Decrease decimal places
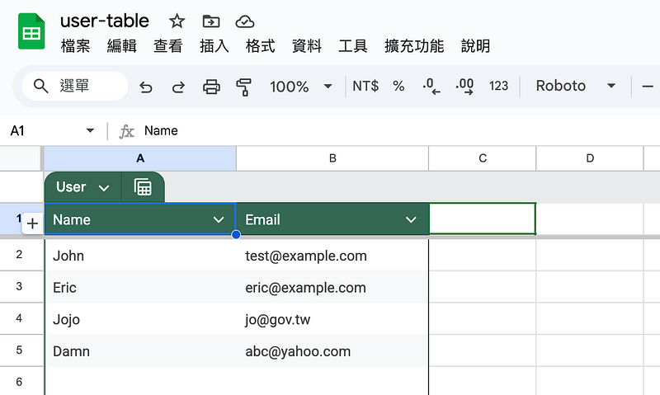This screenshot has height=395, width=660. (x=431, y=87)
